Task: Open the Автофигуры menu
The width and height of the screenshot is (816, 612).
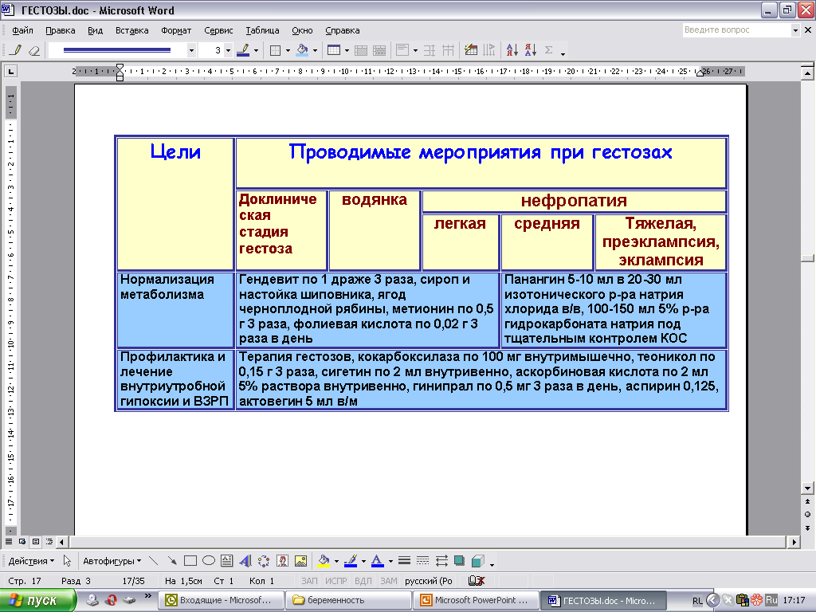Action: (112, 561)
